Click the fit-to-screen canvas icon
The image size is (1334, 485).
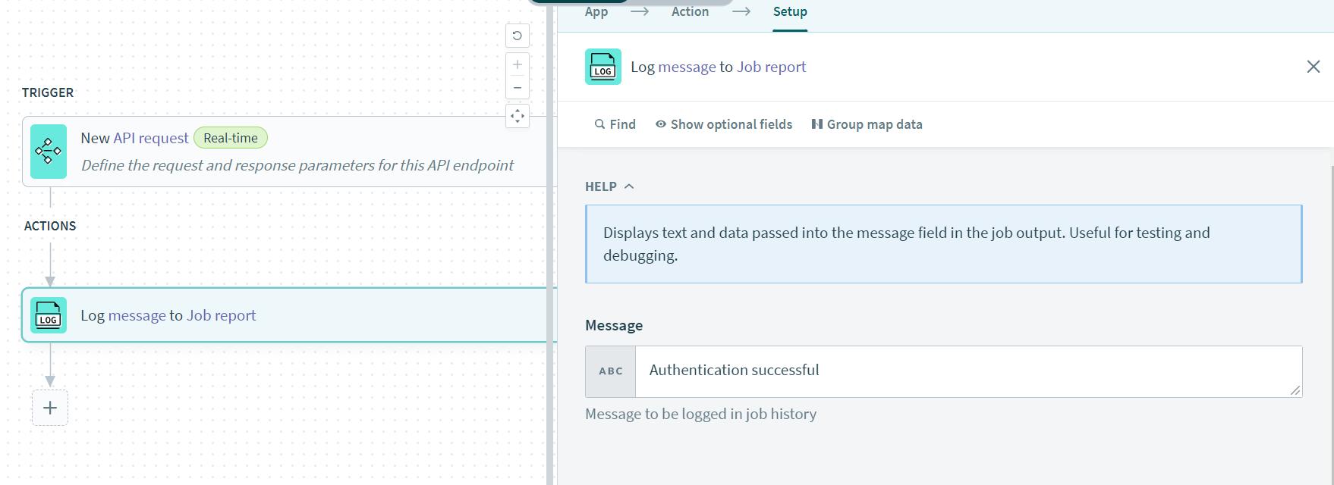(517, 117)
